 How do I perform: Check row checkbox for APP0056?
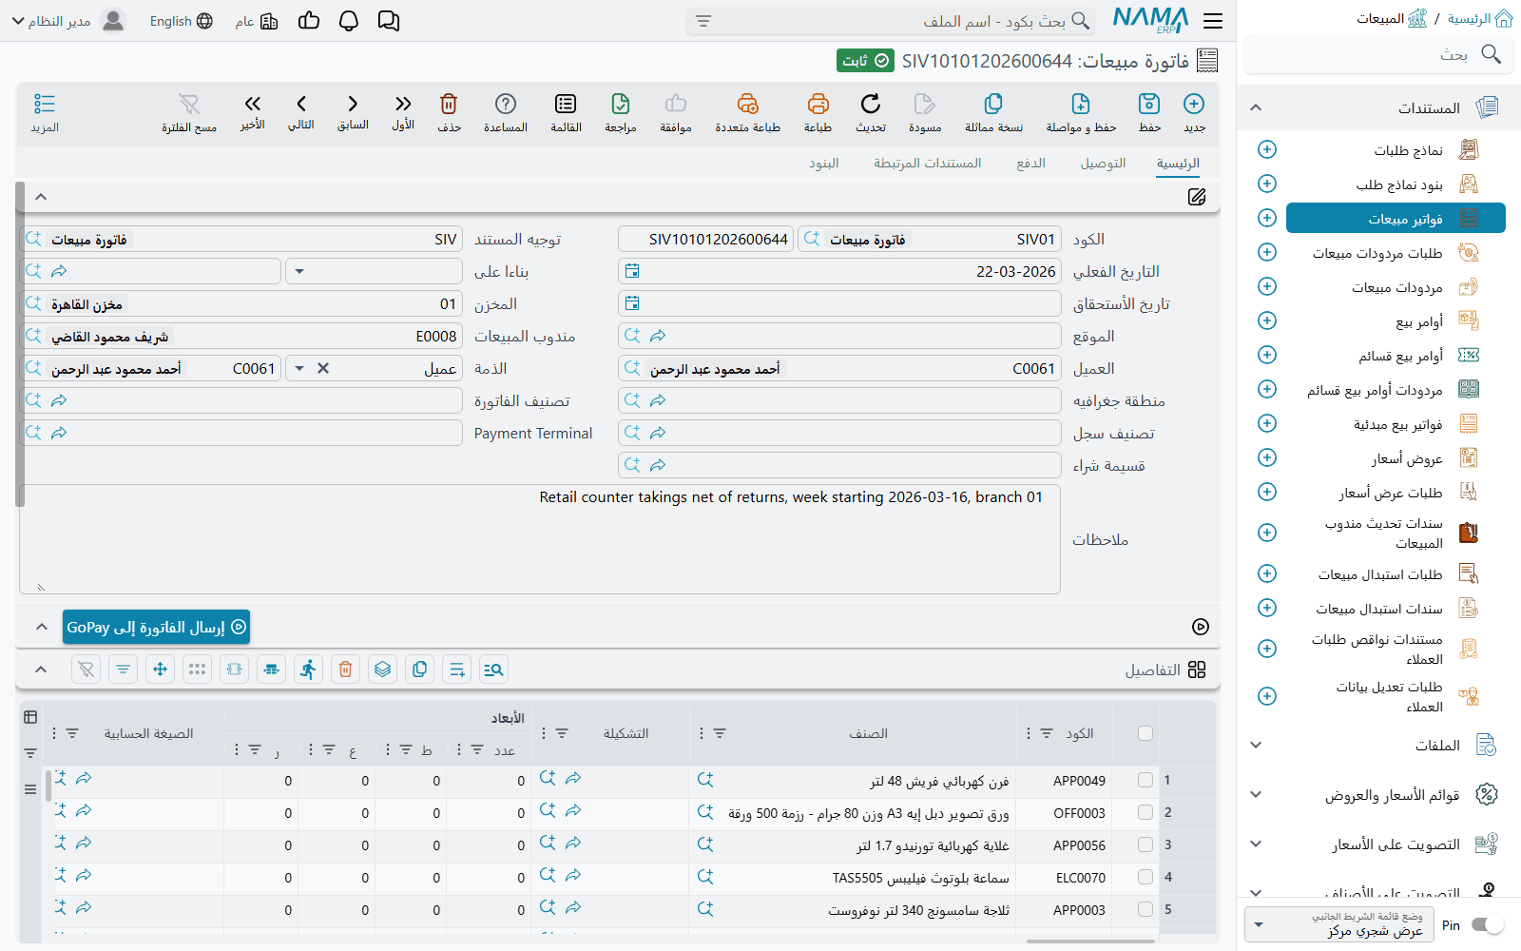coord(1146,844)
